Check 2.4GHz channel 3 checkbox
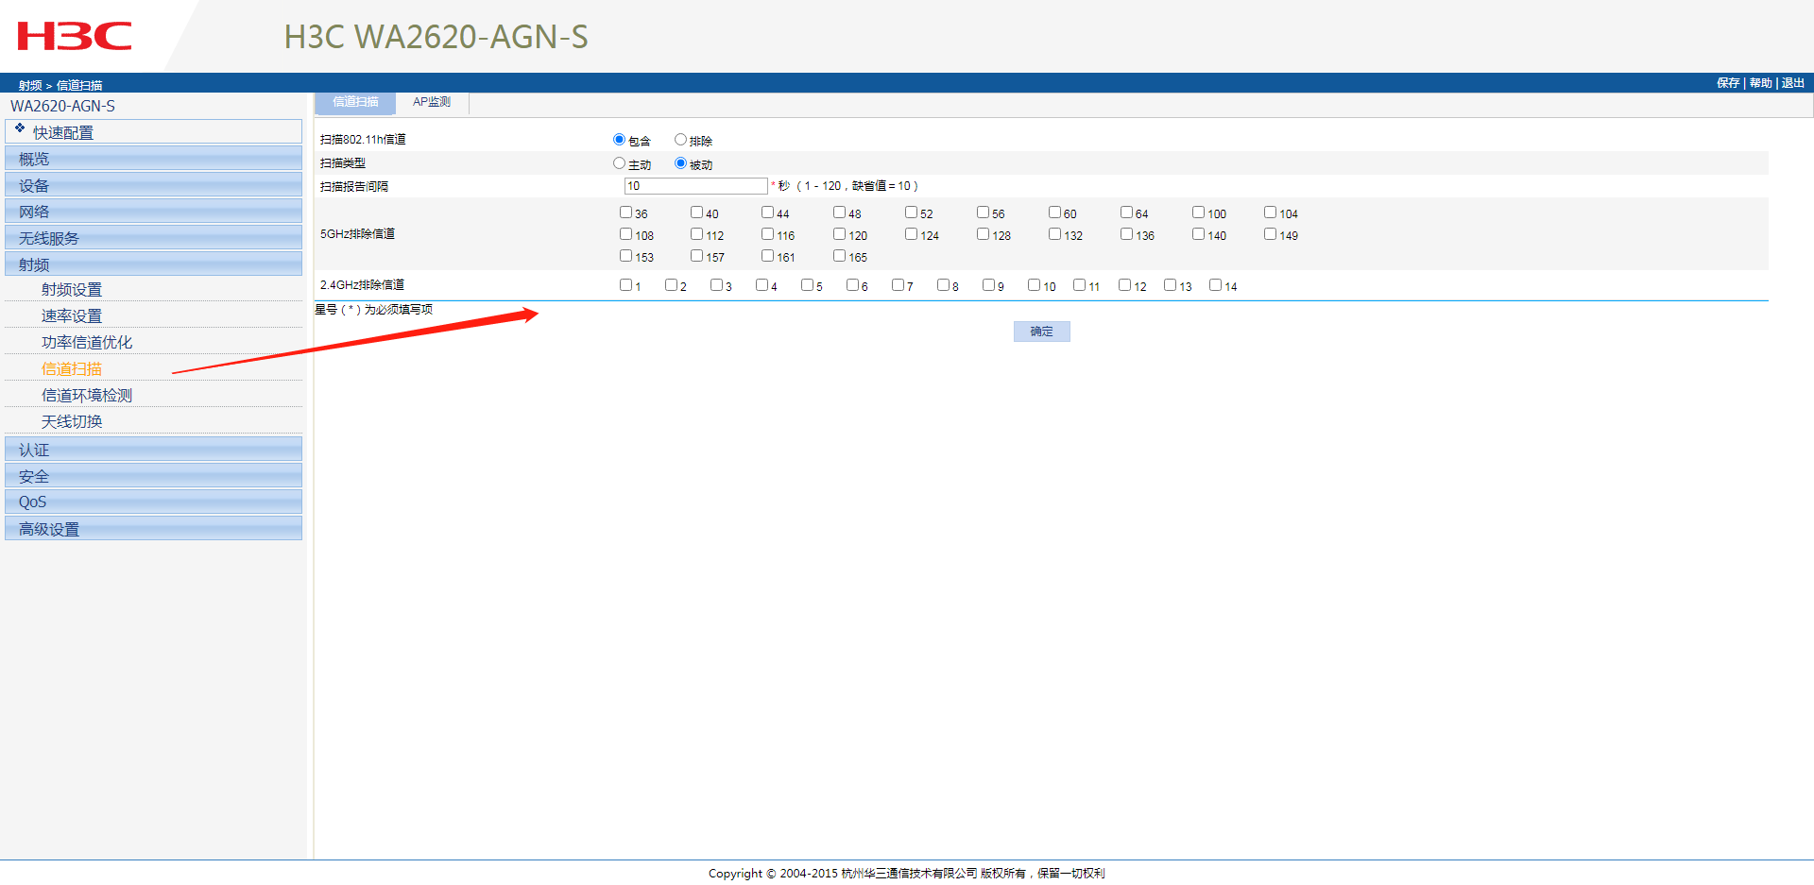This screenshot has height=885, width=1814. pos(716,285)
